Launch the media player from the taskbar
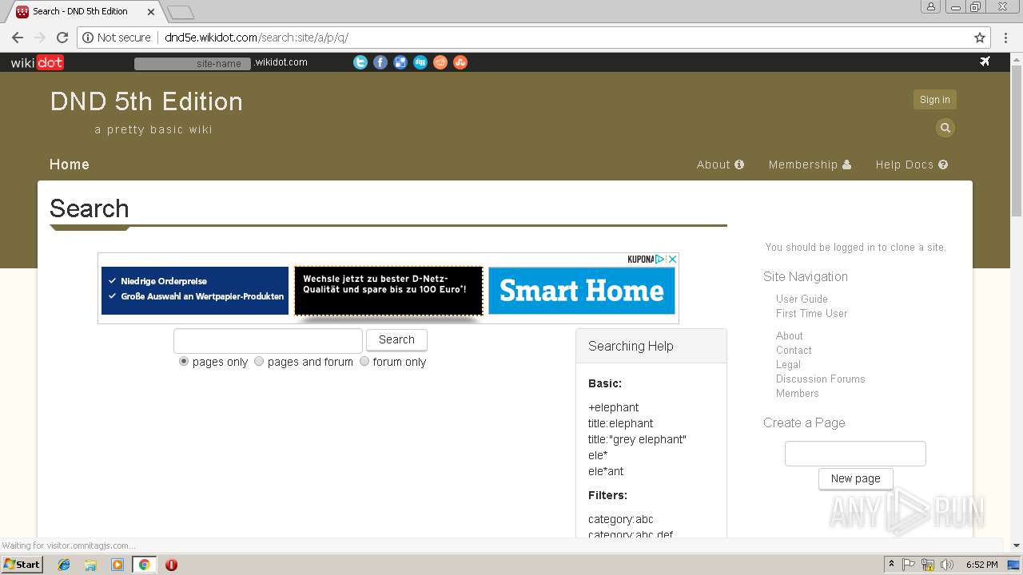The width and height of the screenshot is (1023, 575). (117, 565)
